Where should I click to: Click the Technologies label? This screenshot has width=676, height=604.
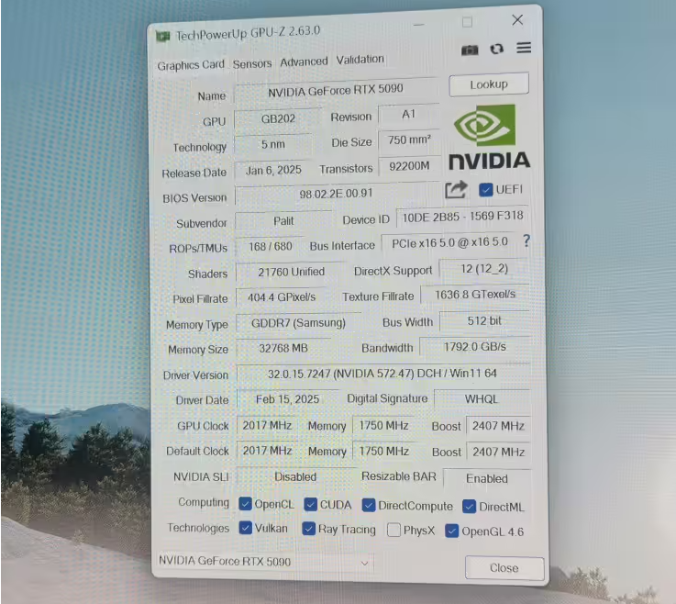pos(198,528)
